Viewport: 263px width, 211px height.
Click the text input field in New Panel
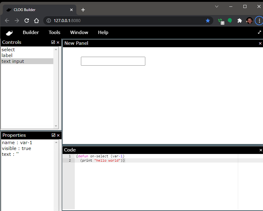(113, 61)
